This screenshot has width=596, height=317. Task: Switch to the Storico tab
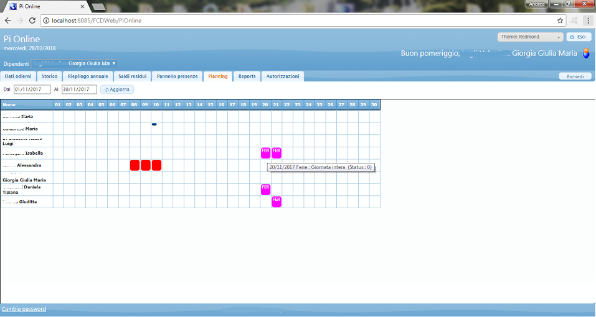pos(49,76)
